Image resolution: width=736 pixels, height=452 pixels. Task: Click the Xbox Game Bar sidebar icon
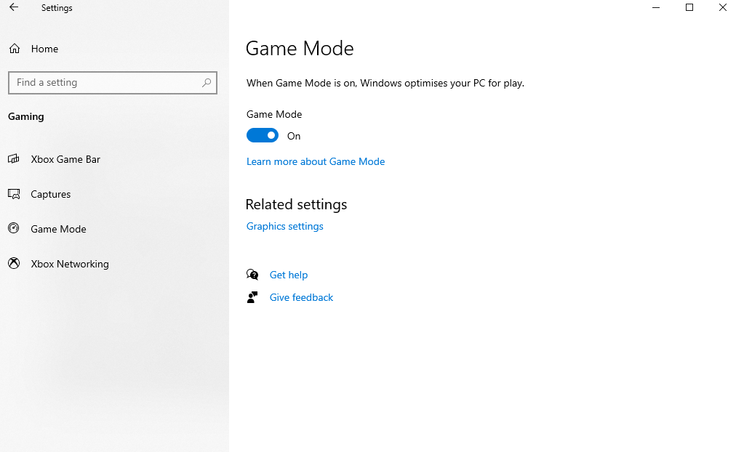click(x=14, y=159)
